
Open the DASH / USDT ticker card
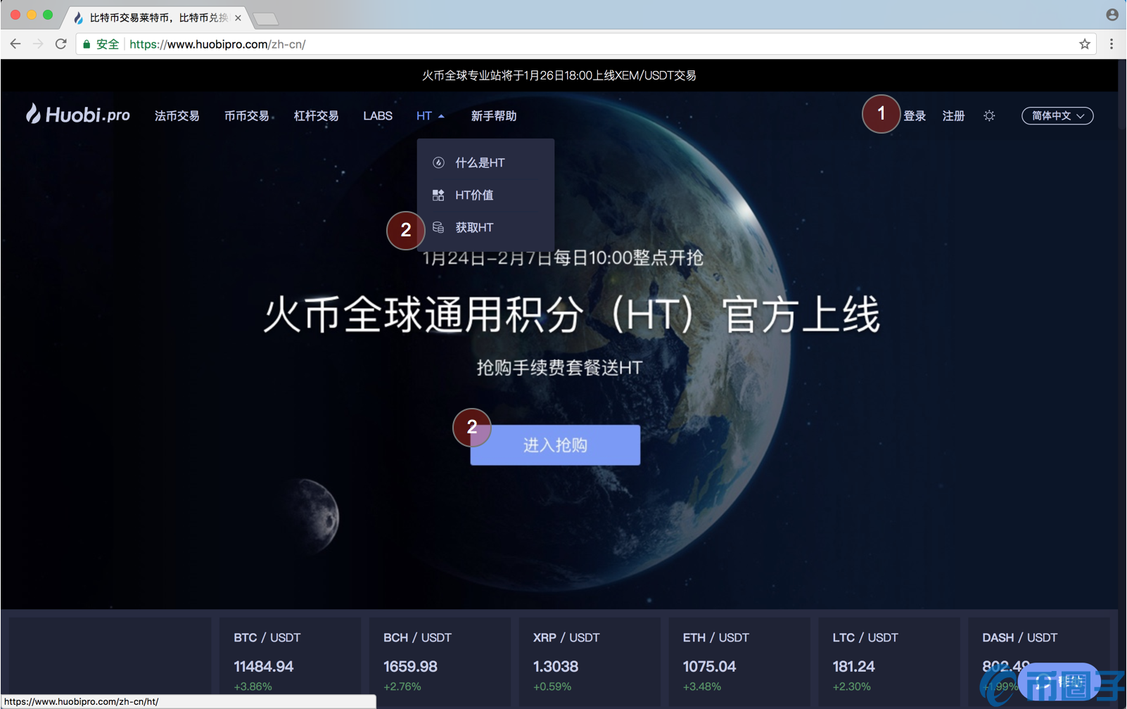tap(1039, 662)
